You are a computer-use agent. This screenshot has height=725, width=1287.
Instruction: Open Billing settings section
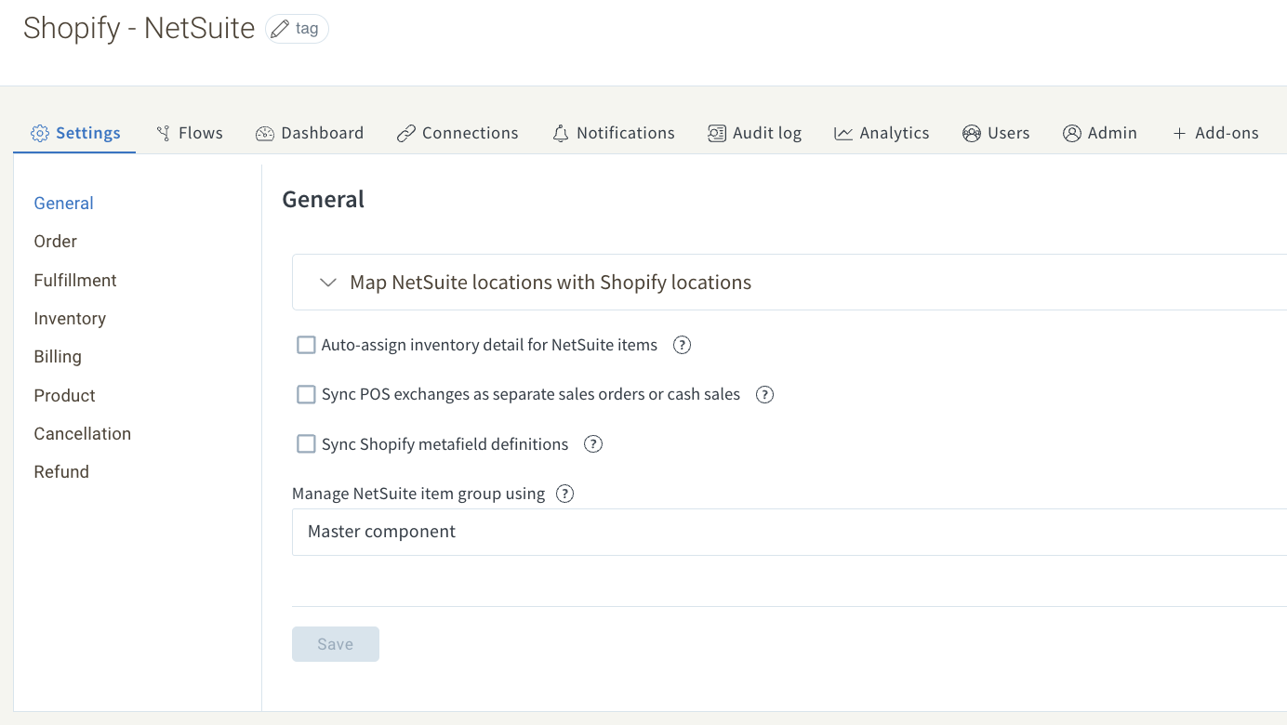tap(58, 357)
